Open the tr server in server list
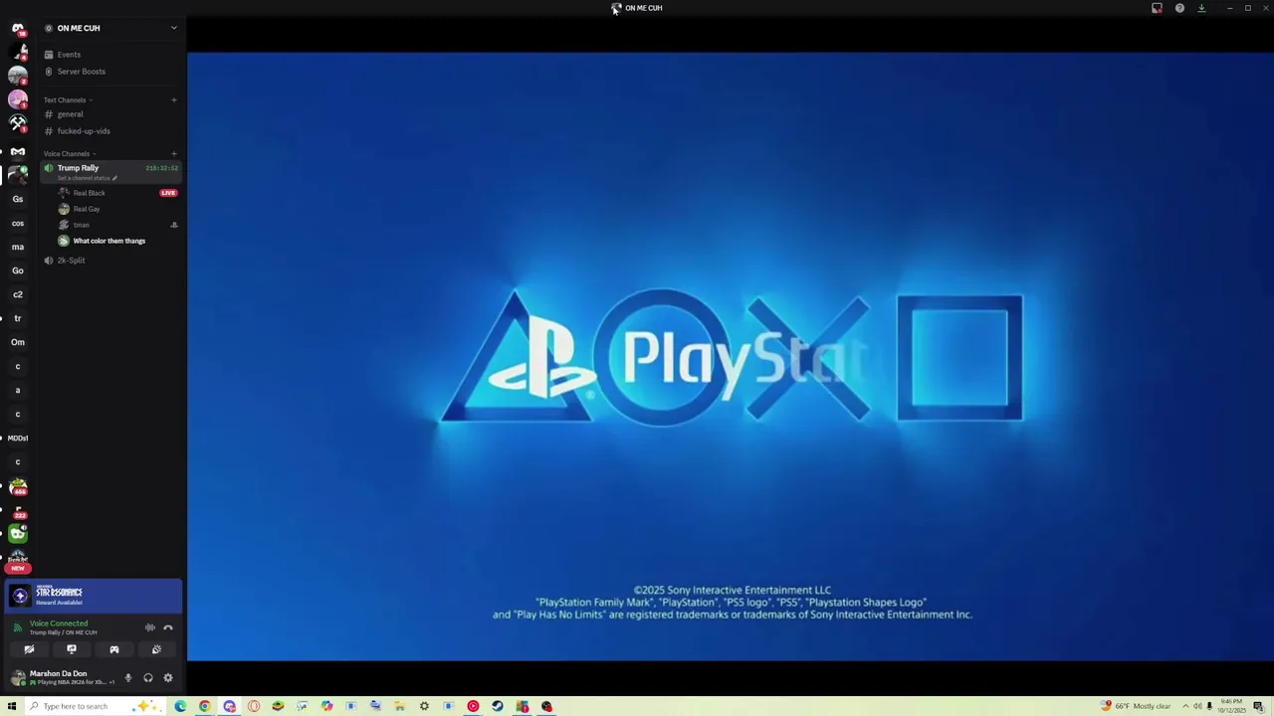Screen dimensions: 1274x716 click(18, 318)
